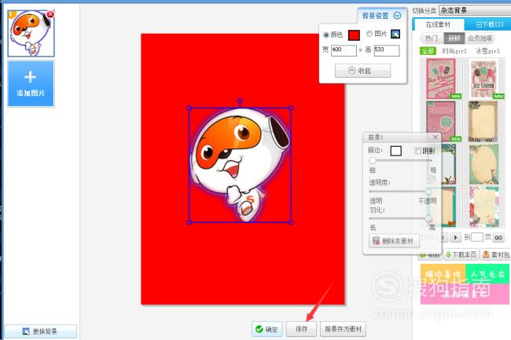
Task: Click the 透明度 opacity slider handle
Action: [x=428, y=192]
